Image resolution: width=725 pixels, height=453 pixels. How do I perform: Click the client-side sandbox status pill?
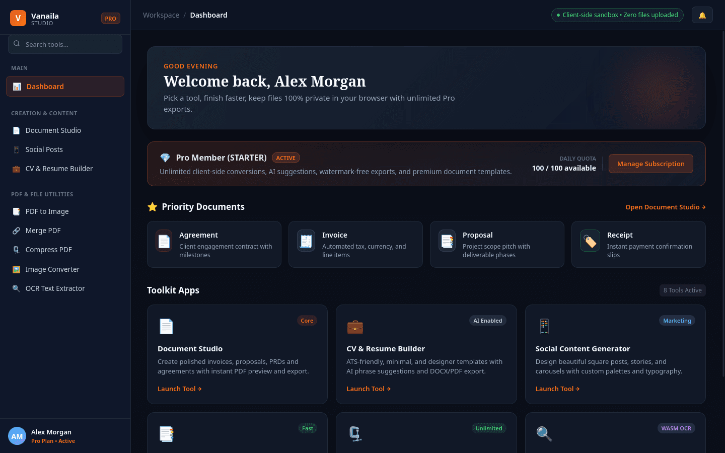click(x=617, y=15)
